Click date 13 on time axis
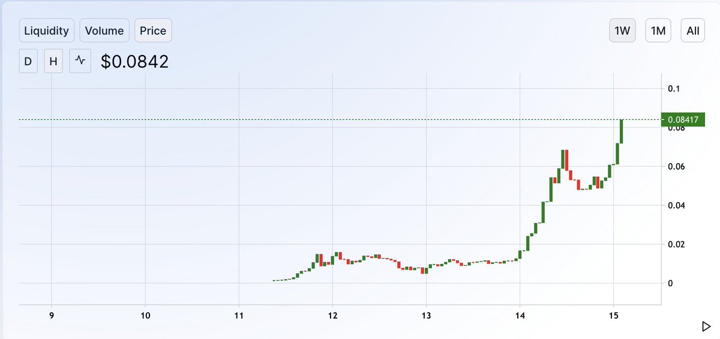 (426, 315)
